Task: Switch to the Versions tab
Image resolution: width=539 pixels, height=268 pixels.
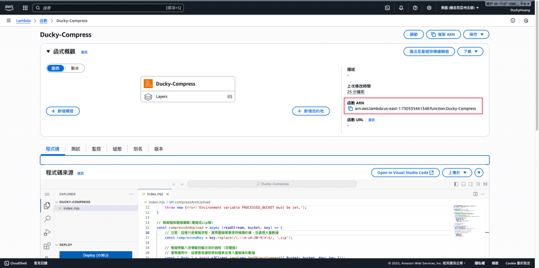Action: point(158,149)
